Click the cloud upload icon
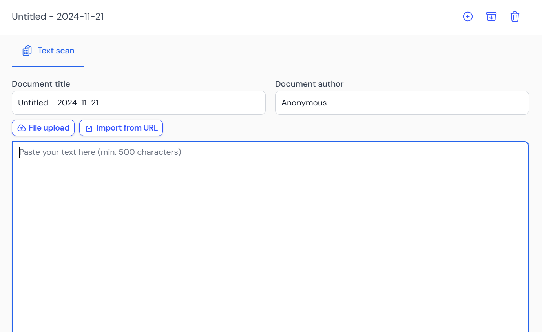542x332 pixels. (22, 128)
